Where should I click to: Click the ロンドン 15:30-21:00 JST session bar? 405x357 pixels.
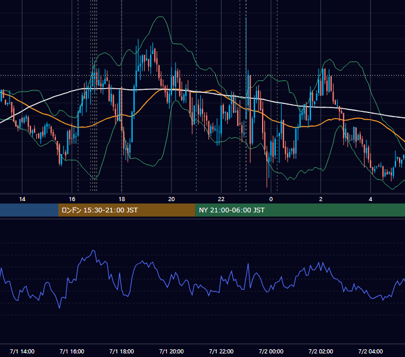126,210
